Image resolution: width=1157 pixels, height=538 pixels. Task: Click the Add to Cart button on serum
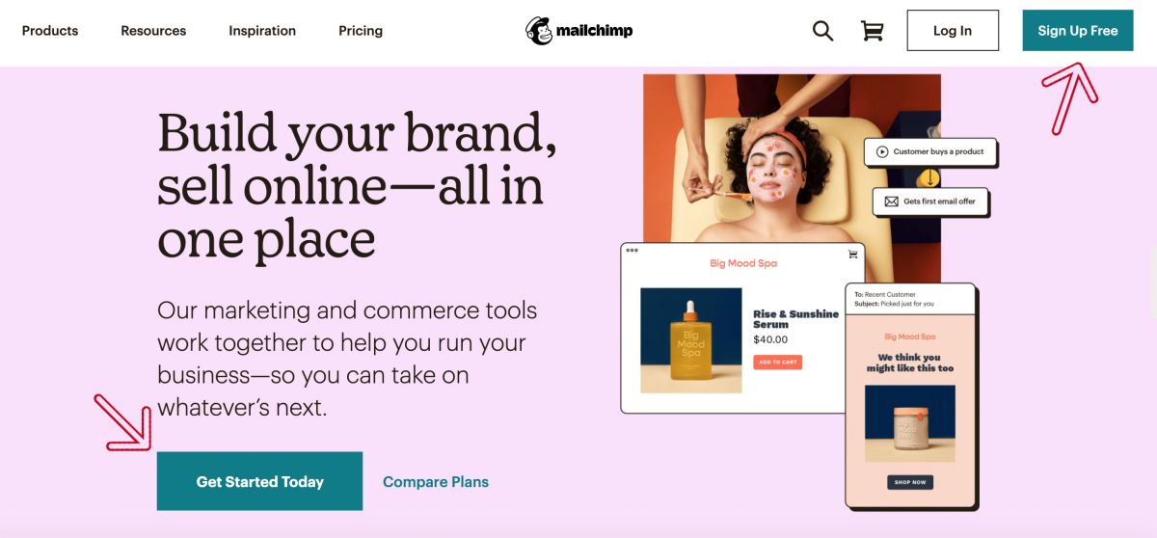click(x=777, y=363)
